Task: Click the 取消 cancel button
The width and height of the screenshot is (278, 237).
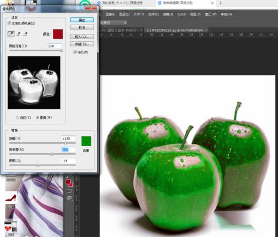Action: click(82, 27)
